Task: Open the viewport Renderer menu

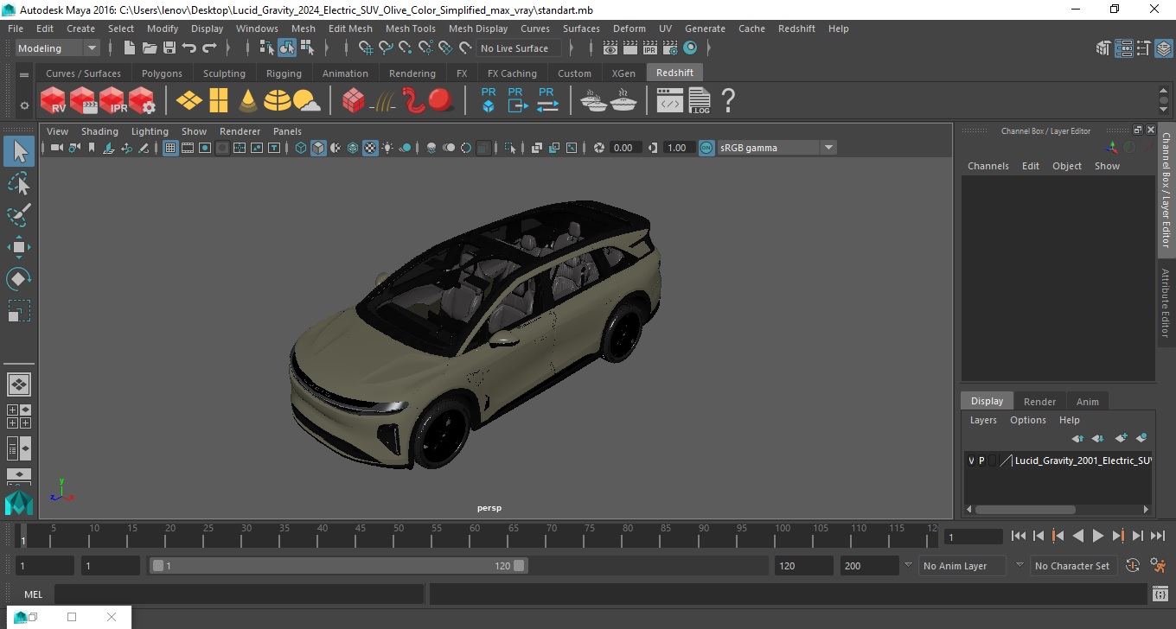Action: pos(240,131)
